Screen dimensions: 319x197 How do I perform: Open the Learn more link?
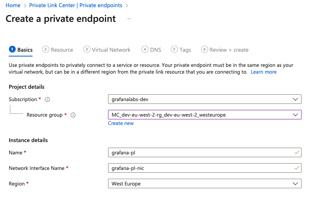pos(263,72)
